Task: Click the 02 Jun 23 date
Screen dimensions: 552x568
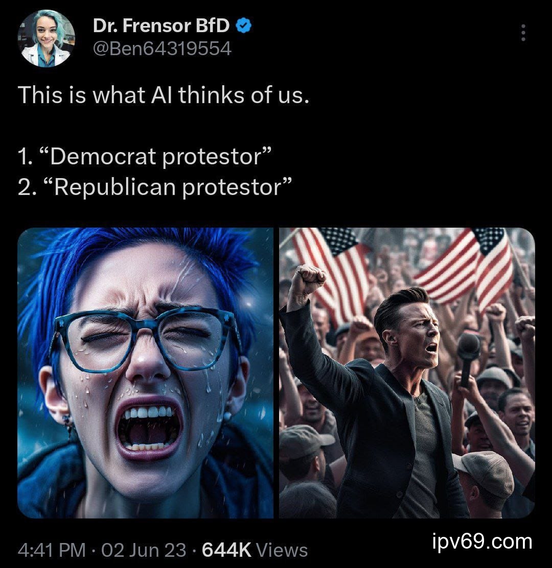Action: coord(144,550)
